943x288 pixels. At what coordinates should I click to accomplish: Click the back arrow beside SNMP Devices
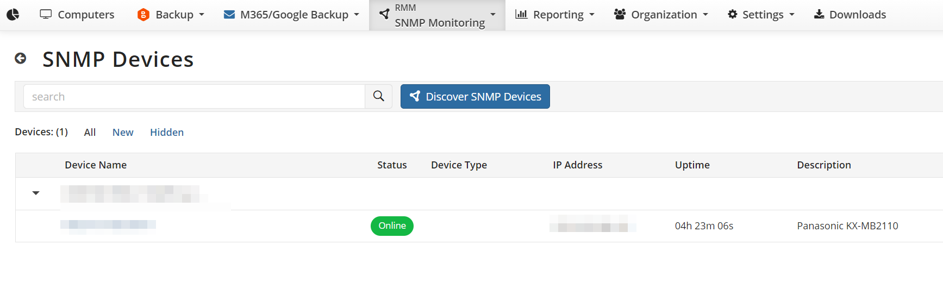[21, 59]
